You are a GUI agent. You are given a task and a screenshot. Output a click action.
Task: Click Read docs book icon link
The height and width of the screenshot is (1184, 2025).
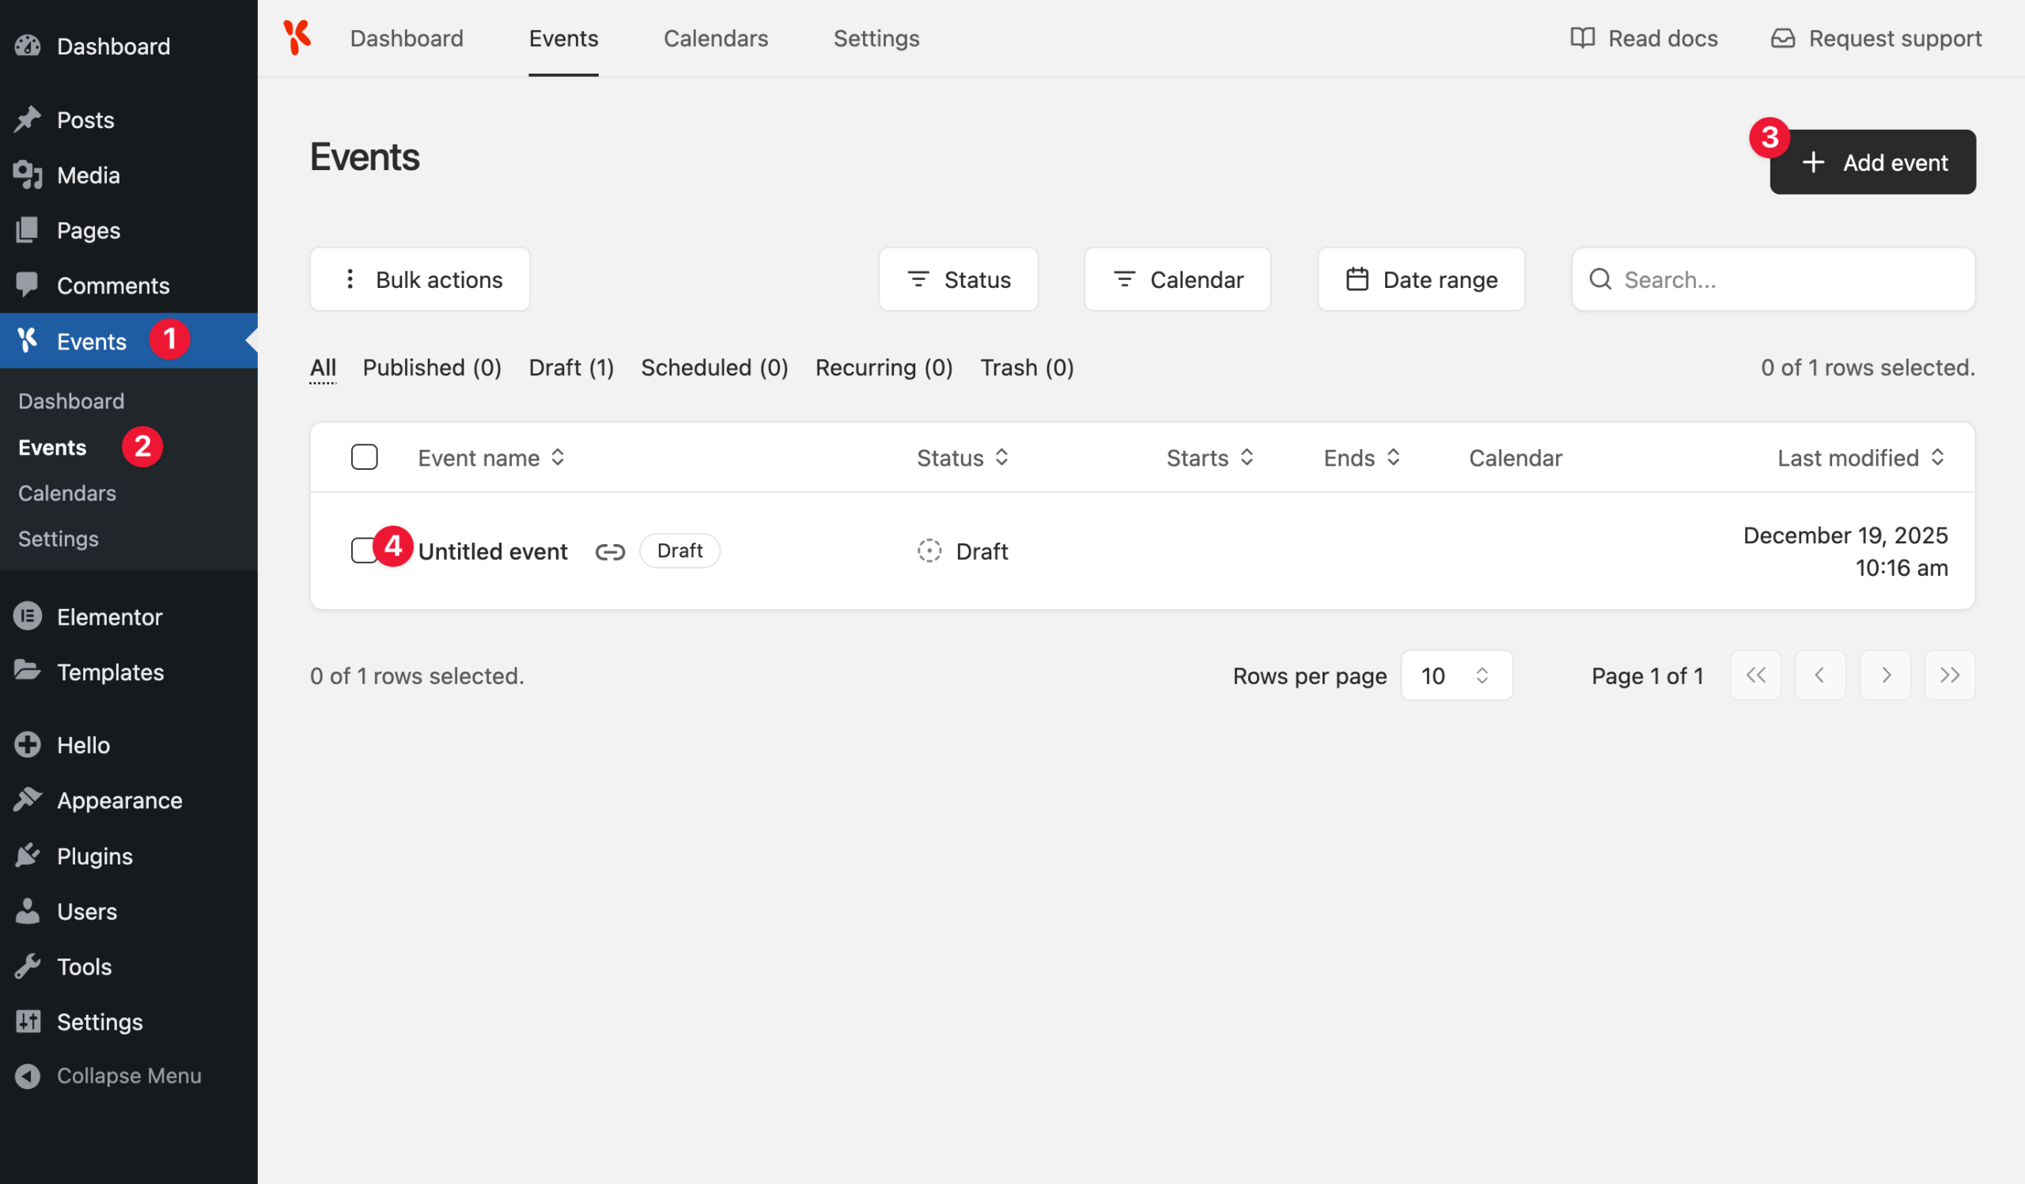[1644, 38]
